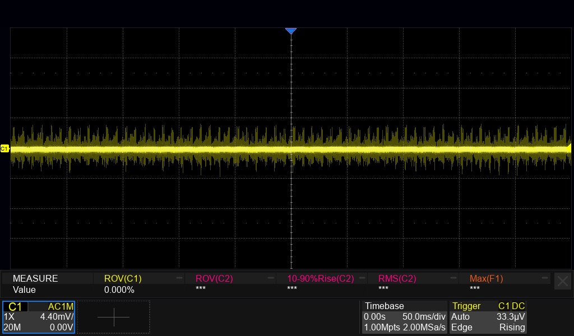Click the Rising trigger slope label

[x=512, y=327]
